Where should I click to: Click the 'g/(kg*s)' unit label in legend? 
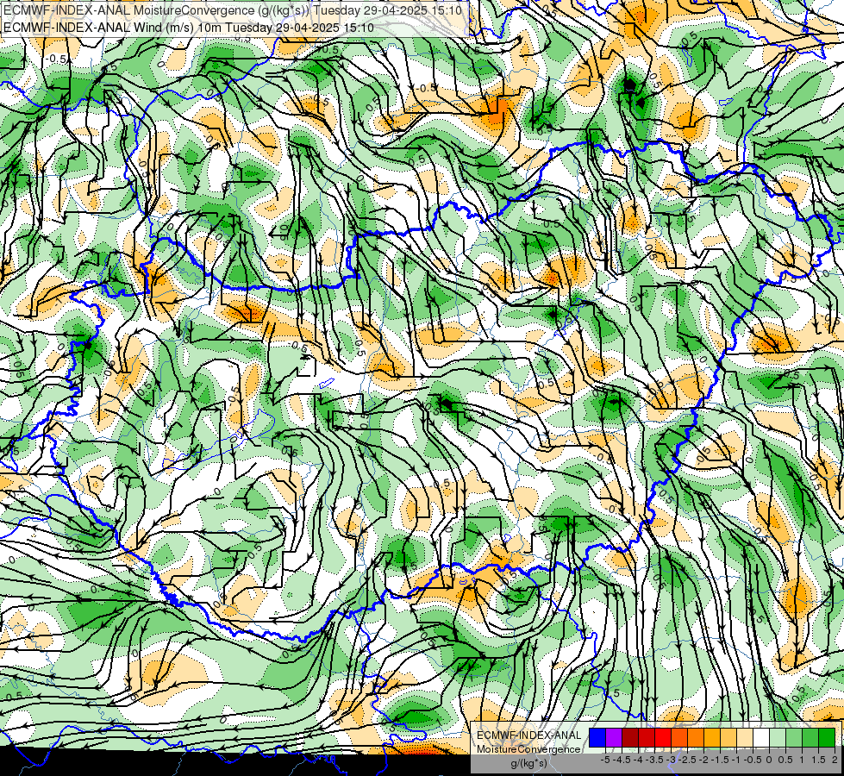[x=529, y=764]
